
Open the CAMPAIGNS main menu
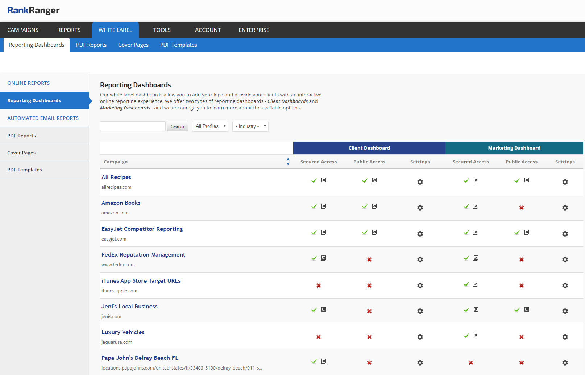[x=23, y=30]
